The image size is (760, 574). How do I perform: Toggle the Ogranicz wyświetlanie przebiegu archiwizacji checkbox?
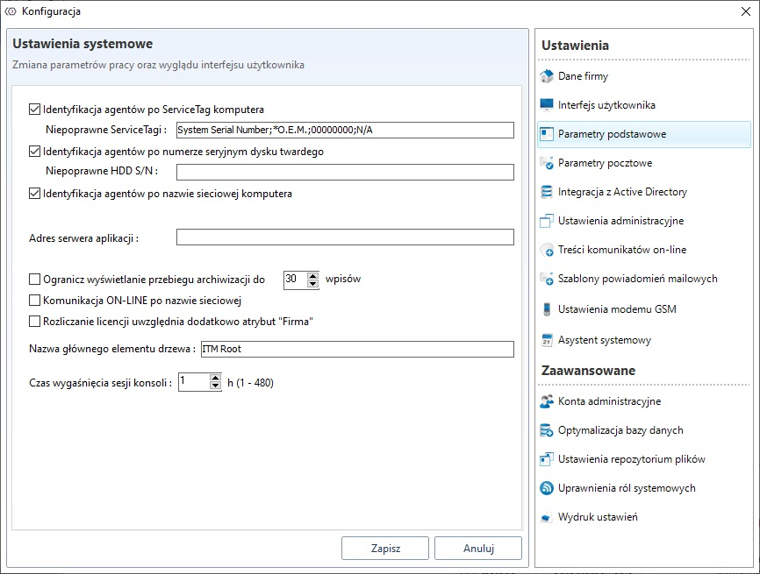pyautogui.click(x=35, y=280)
